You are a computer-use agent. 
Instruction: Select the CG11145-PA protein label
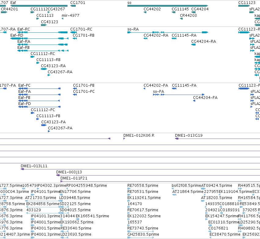coord(184,85)
